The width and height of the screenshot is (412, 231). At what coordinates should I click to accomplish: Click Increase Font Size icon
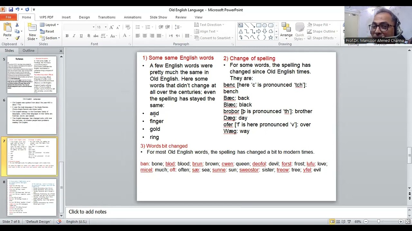(x=112, y=27)
